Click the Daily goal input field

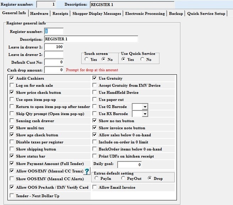[129, 165]
